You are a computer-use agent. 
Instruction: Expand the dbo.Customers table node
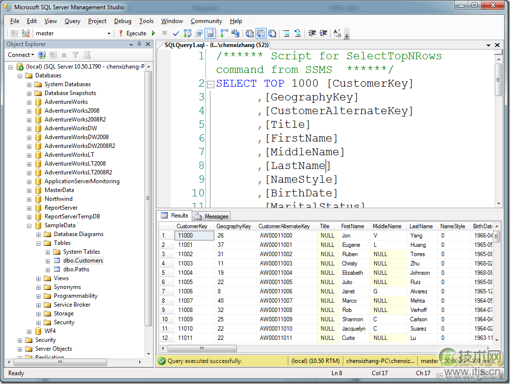point(48,261)
